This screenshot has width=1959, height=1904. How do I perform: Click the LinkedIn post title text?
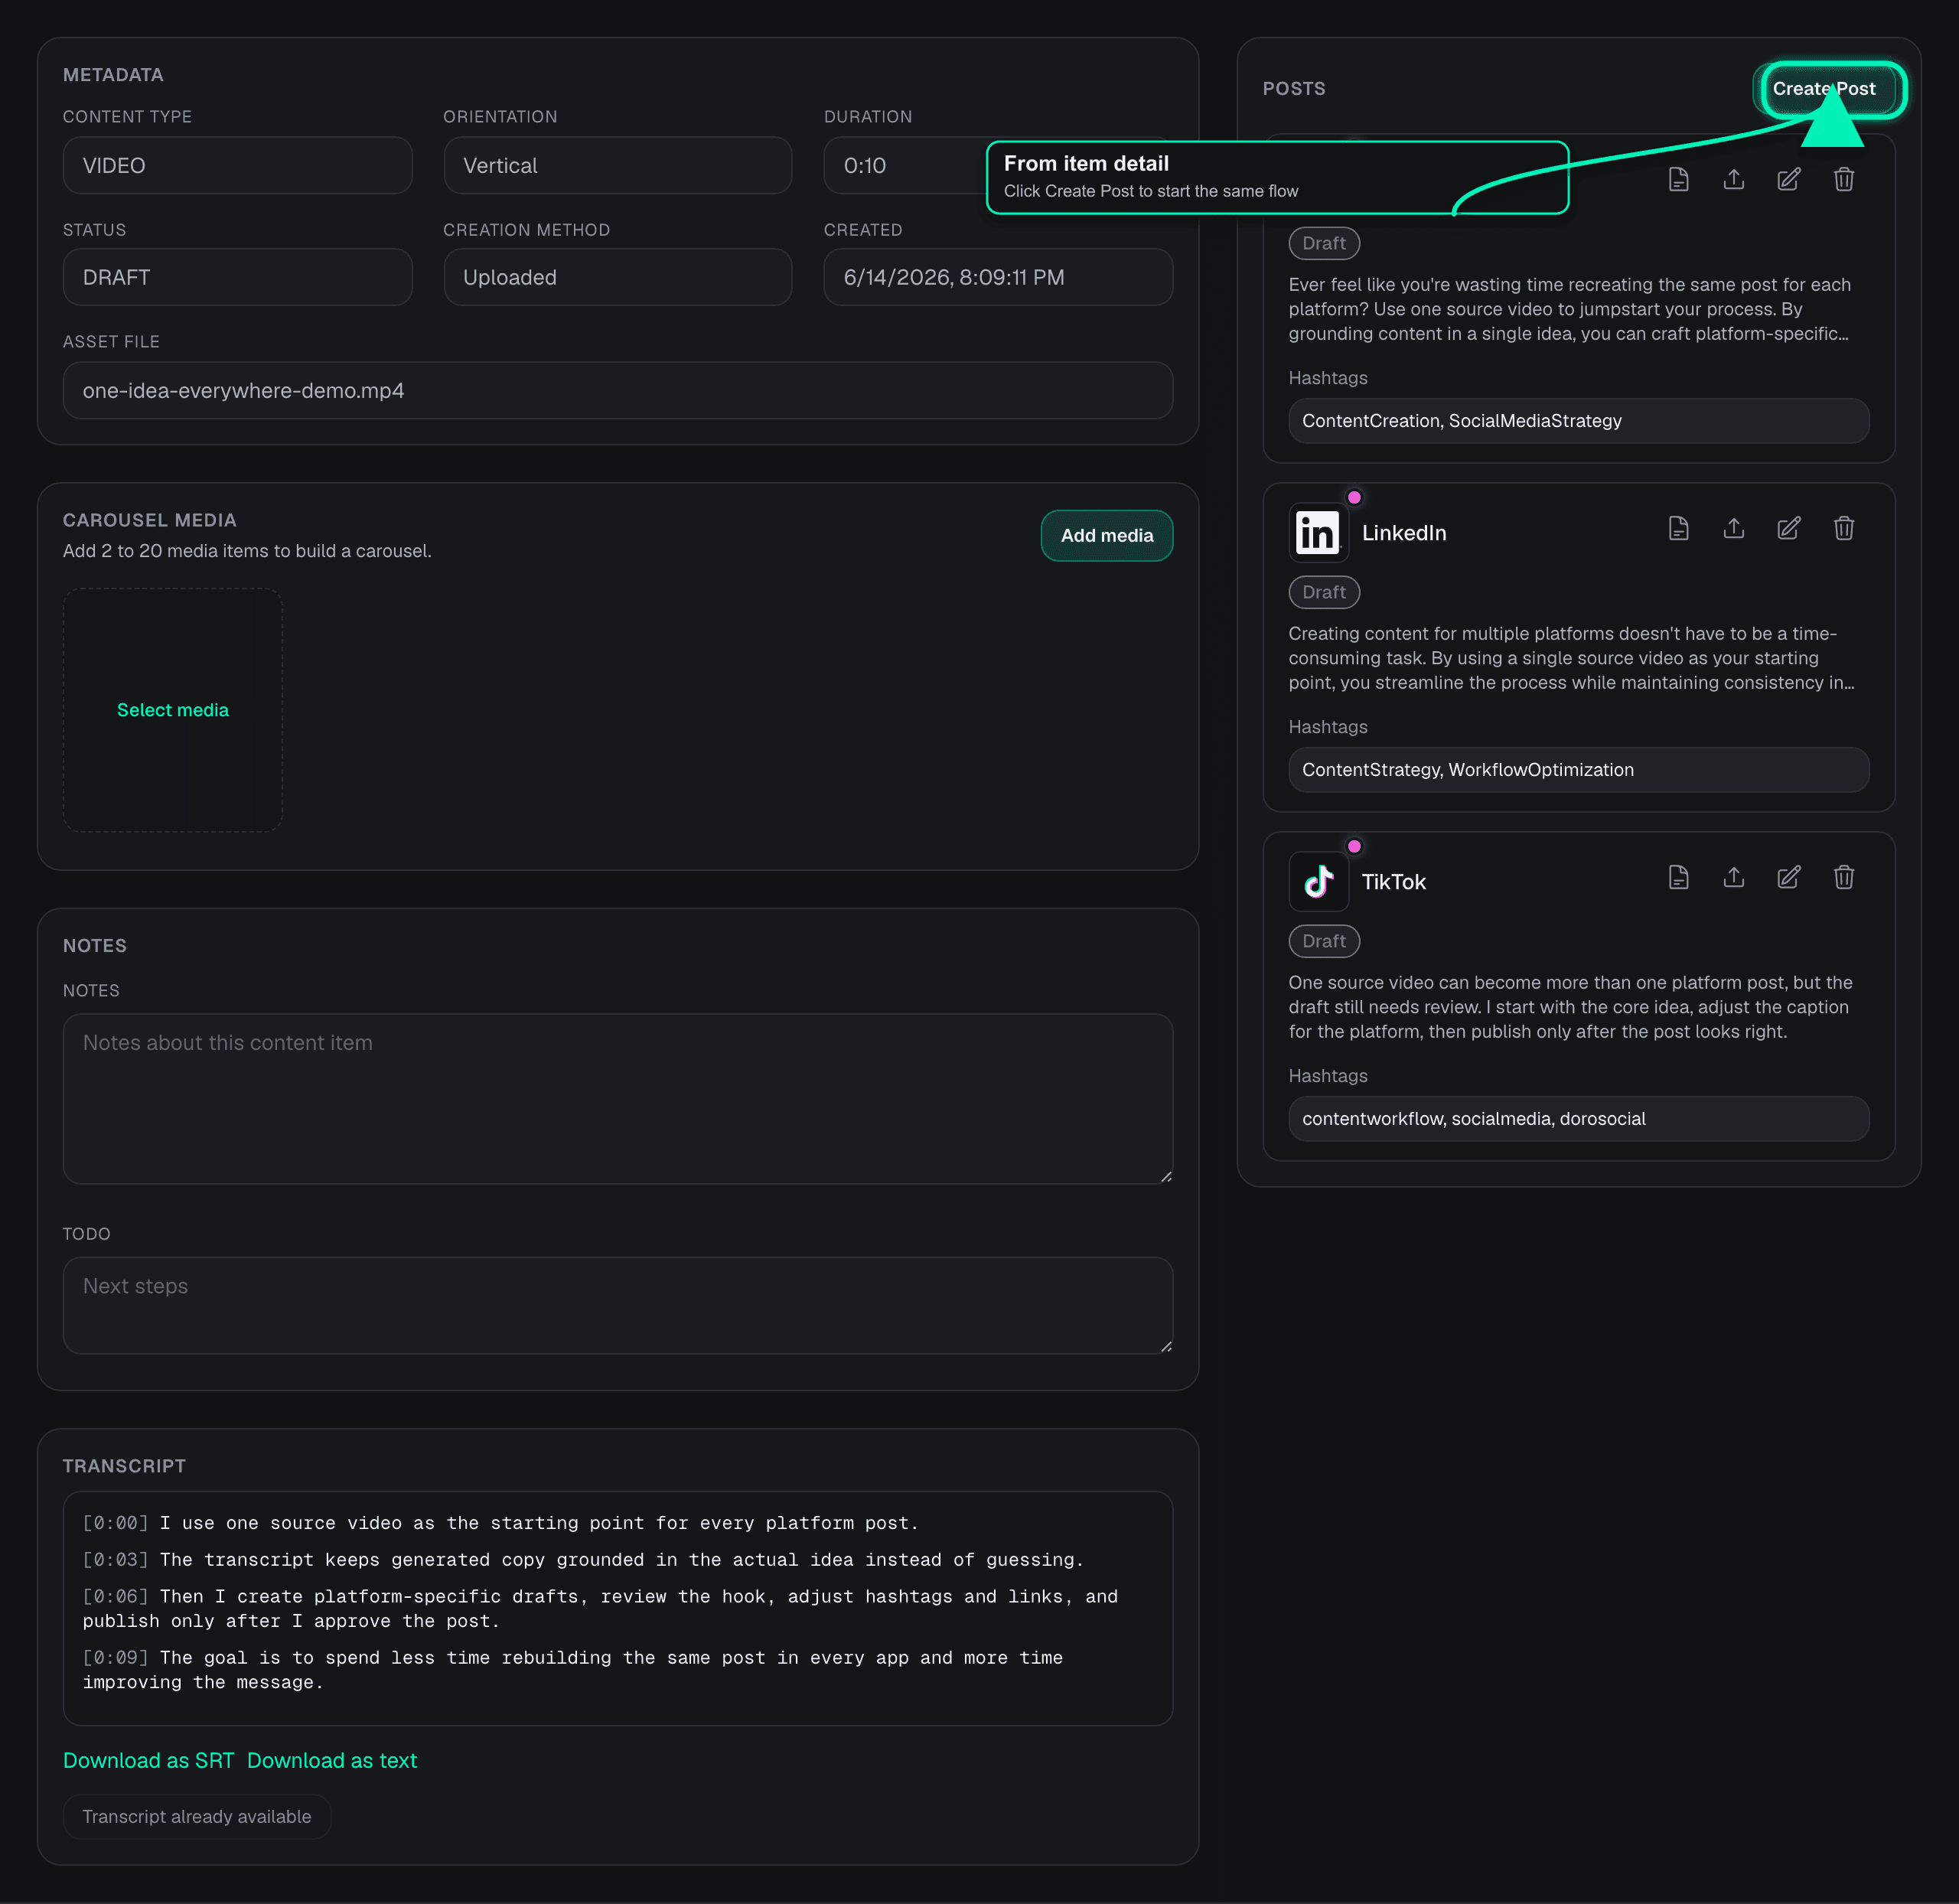point(1403,533)
